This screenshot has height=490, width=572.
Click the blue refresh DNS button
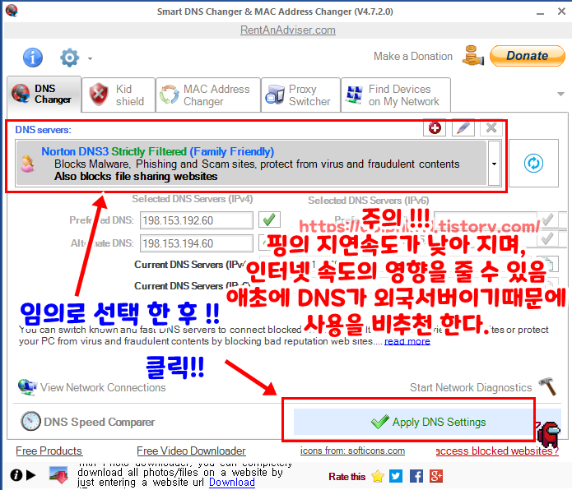tap(533, 164)
